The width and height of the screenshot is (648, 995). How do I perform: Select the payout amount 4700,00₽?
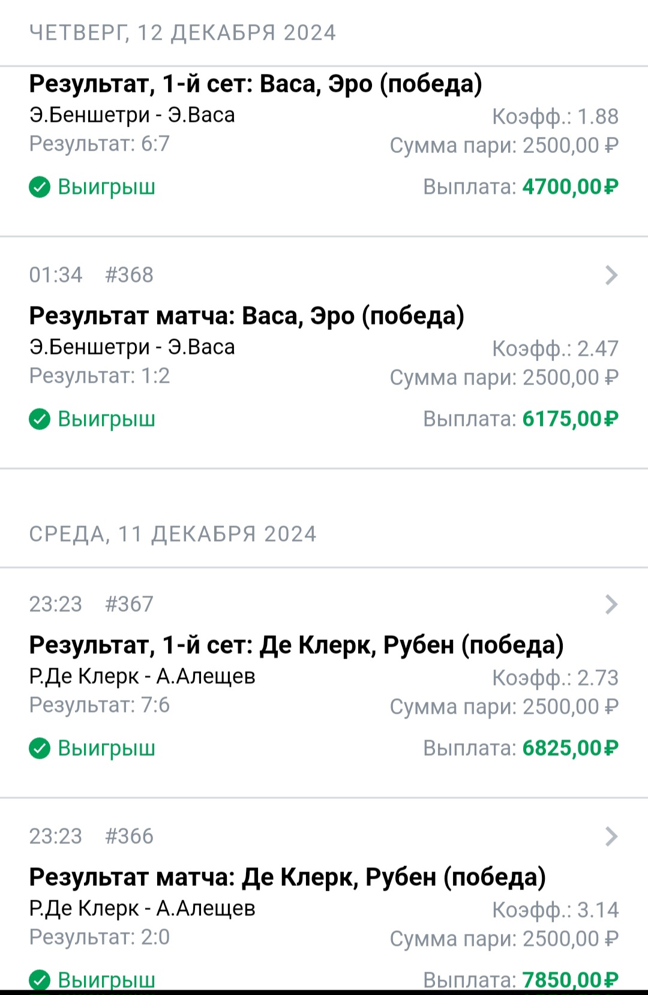pos(571,187)
